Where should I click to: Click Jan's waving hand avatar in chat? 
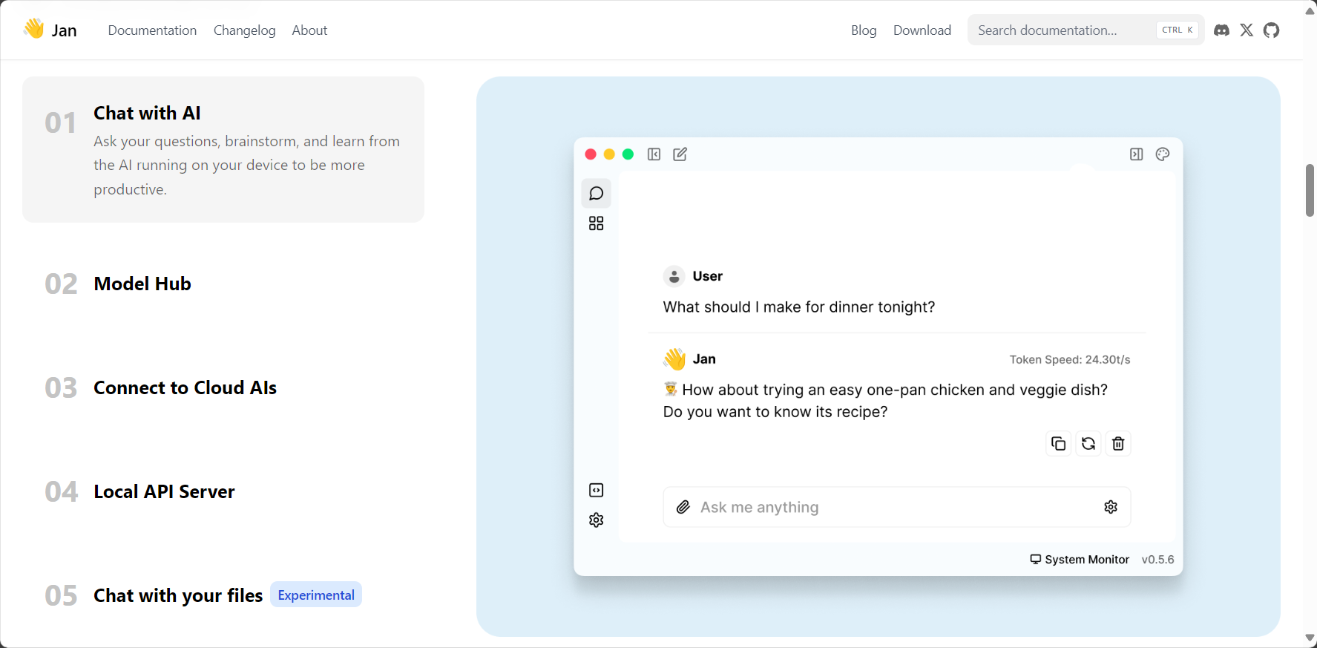click(x=674, y=359)
